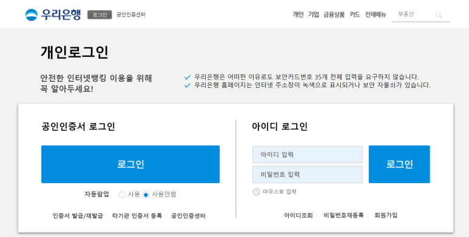Click the 자동팝업 label
The width and height of the screenshot is (469, 237).
[x=96, y=194]
